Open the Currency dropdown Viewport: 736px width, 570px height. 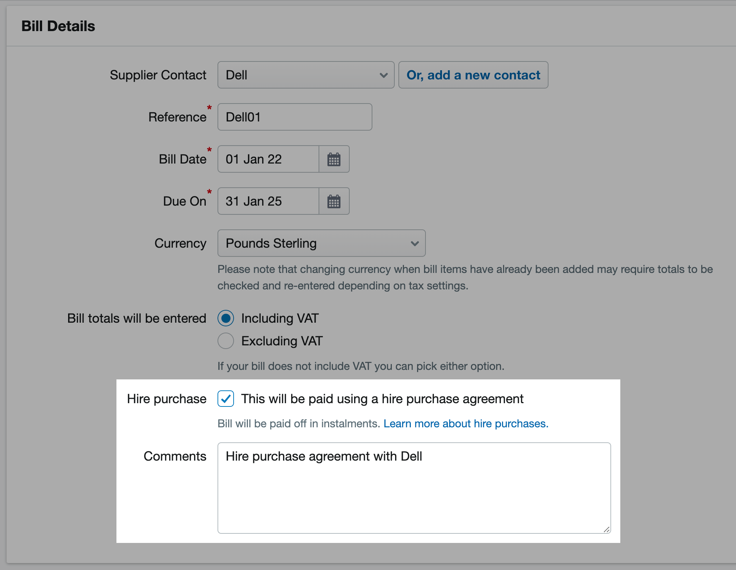click(x=321, y=243)
